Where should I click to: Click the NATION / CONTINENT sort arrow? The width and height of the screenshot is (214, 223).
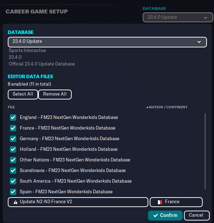point(147,107)
